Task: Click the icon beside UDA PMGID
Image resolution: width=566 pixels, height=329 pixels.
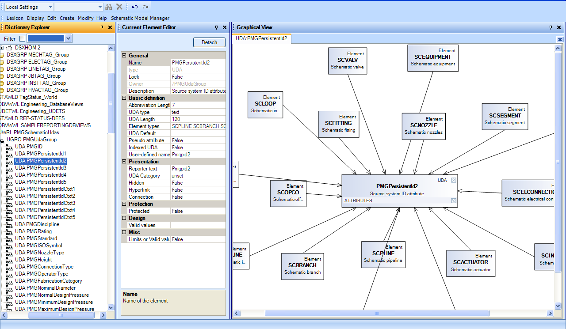Action: click(10, 147)
